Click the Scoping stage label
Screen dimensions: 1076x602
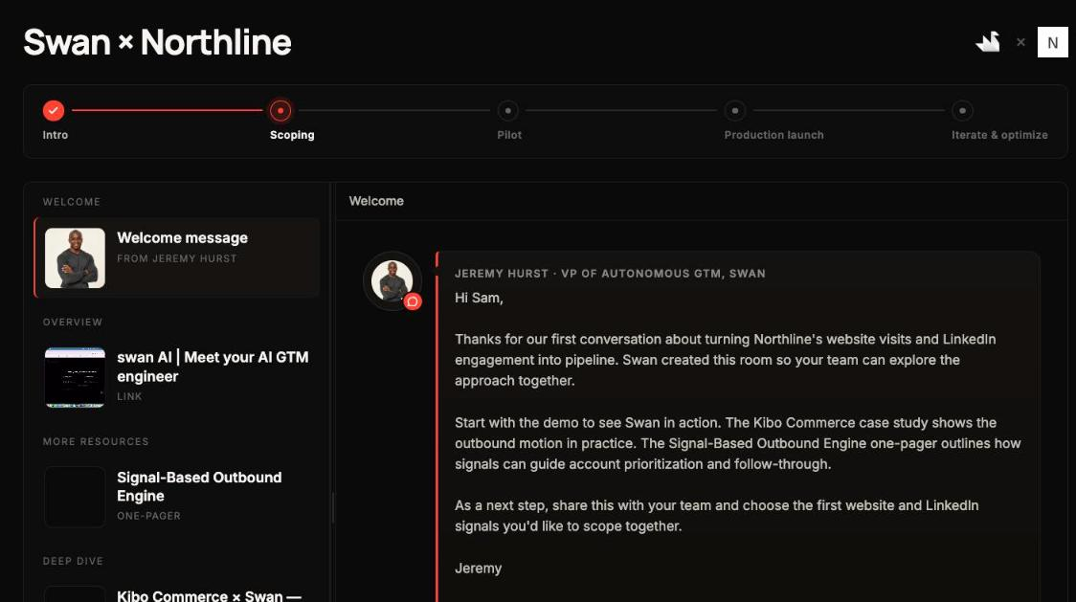(x=292, y=135)
